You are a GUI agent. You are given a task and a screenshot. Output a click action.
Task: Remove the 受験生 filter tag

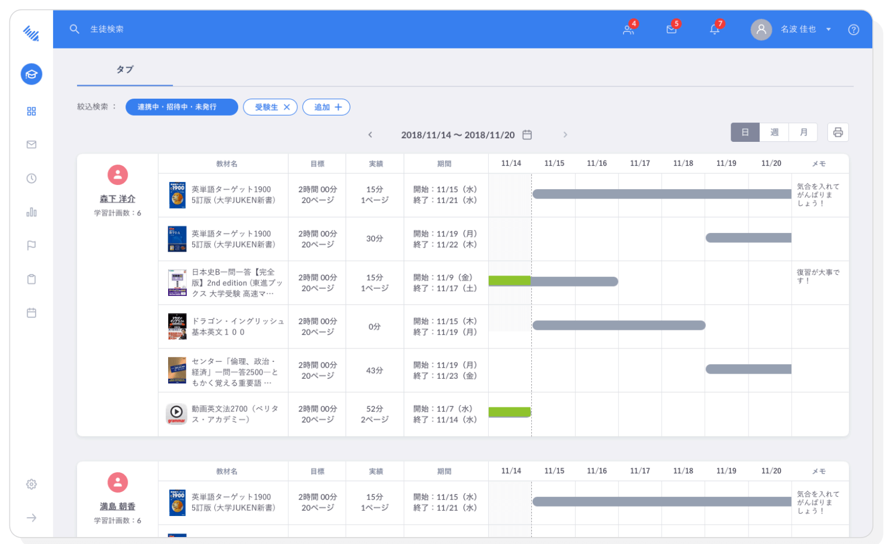(287, 107)
